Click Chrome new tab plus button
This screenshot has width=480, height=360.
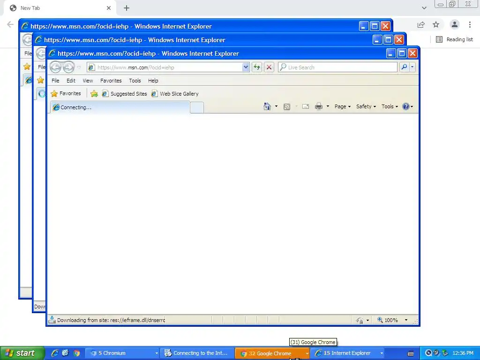(127, 8)
